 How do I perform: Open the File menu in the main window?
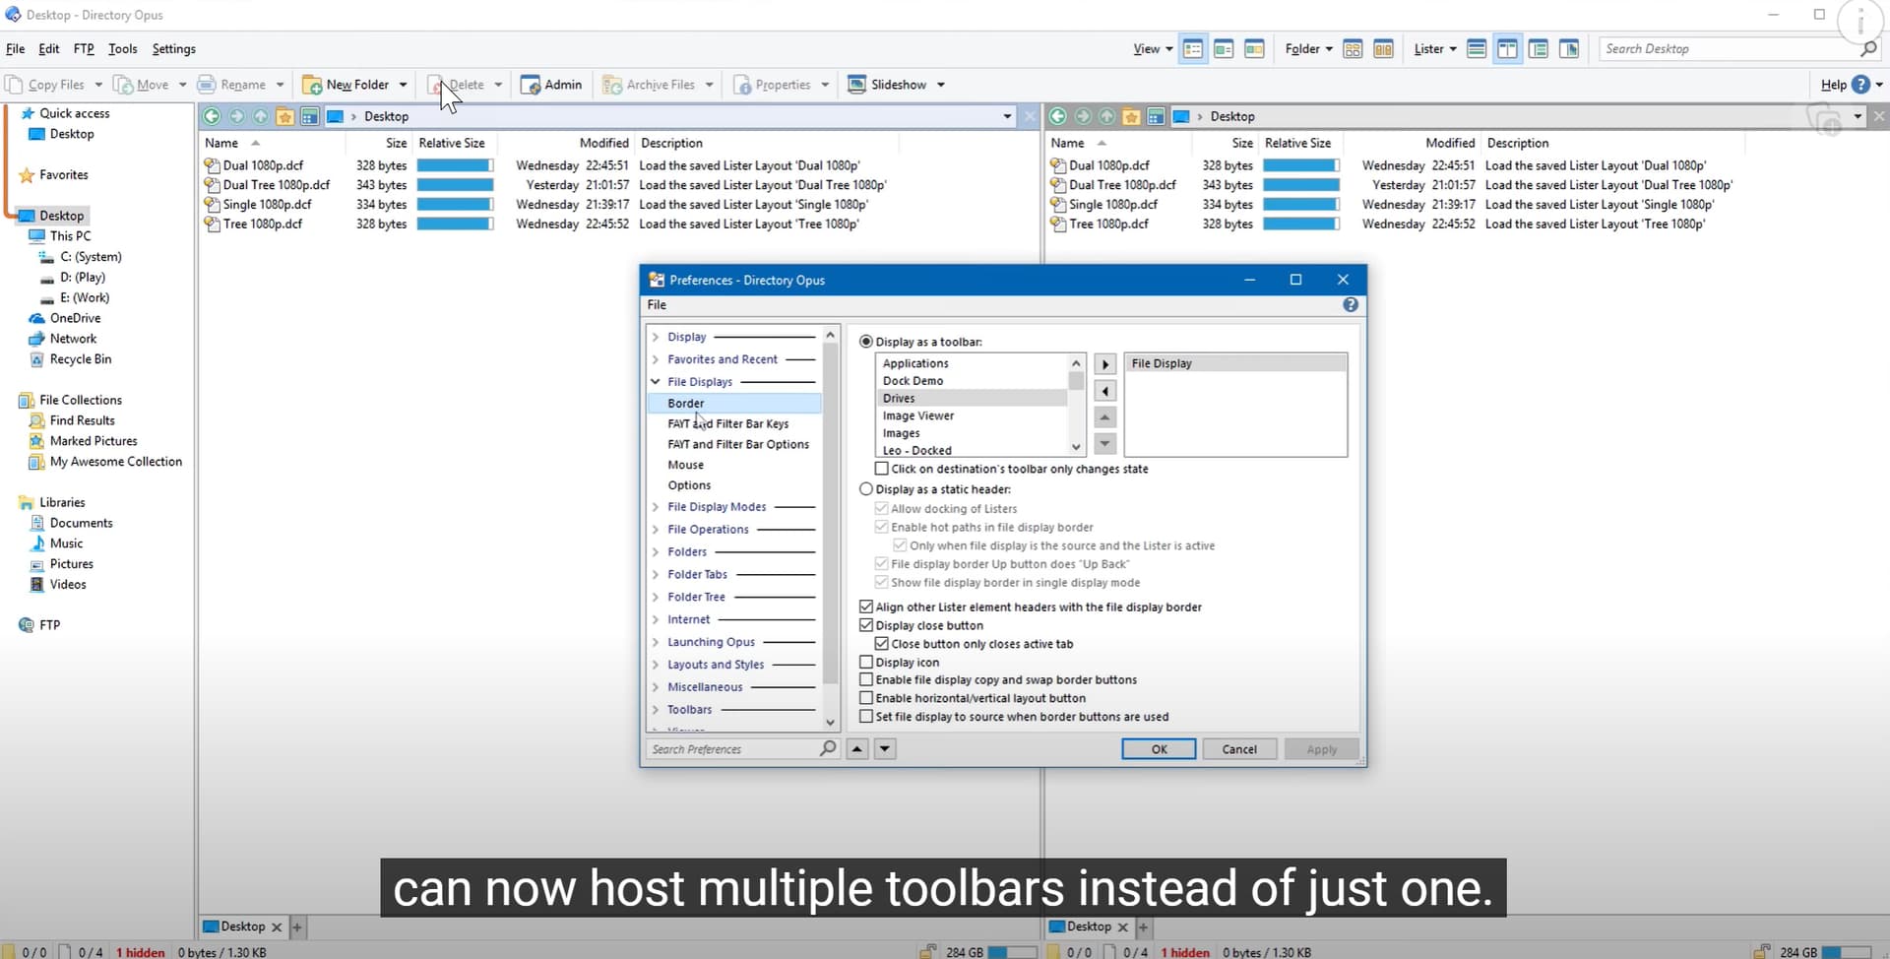tap(16, 49)
